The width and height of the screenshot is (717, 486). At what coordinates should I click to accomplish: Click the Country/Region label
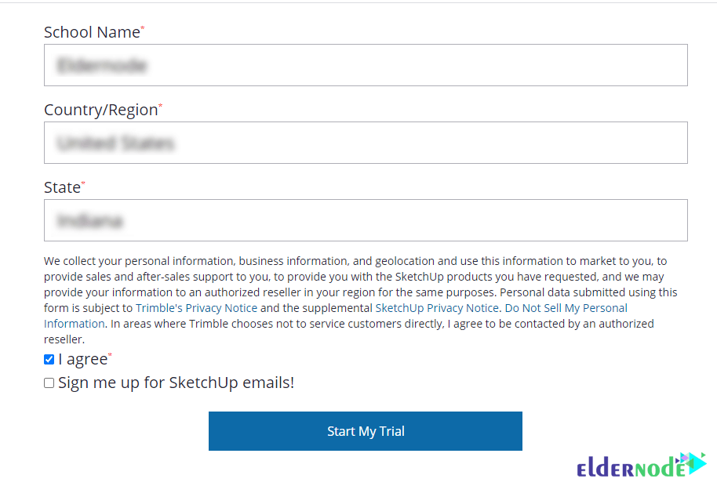point(103,110)
